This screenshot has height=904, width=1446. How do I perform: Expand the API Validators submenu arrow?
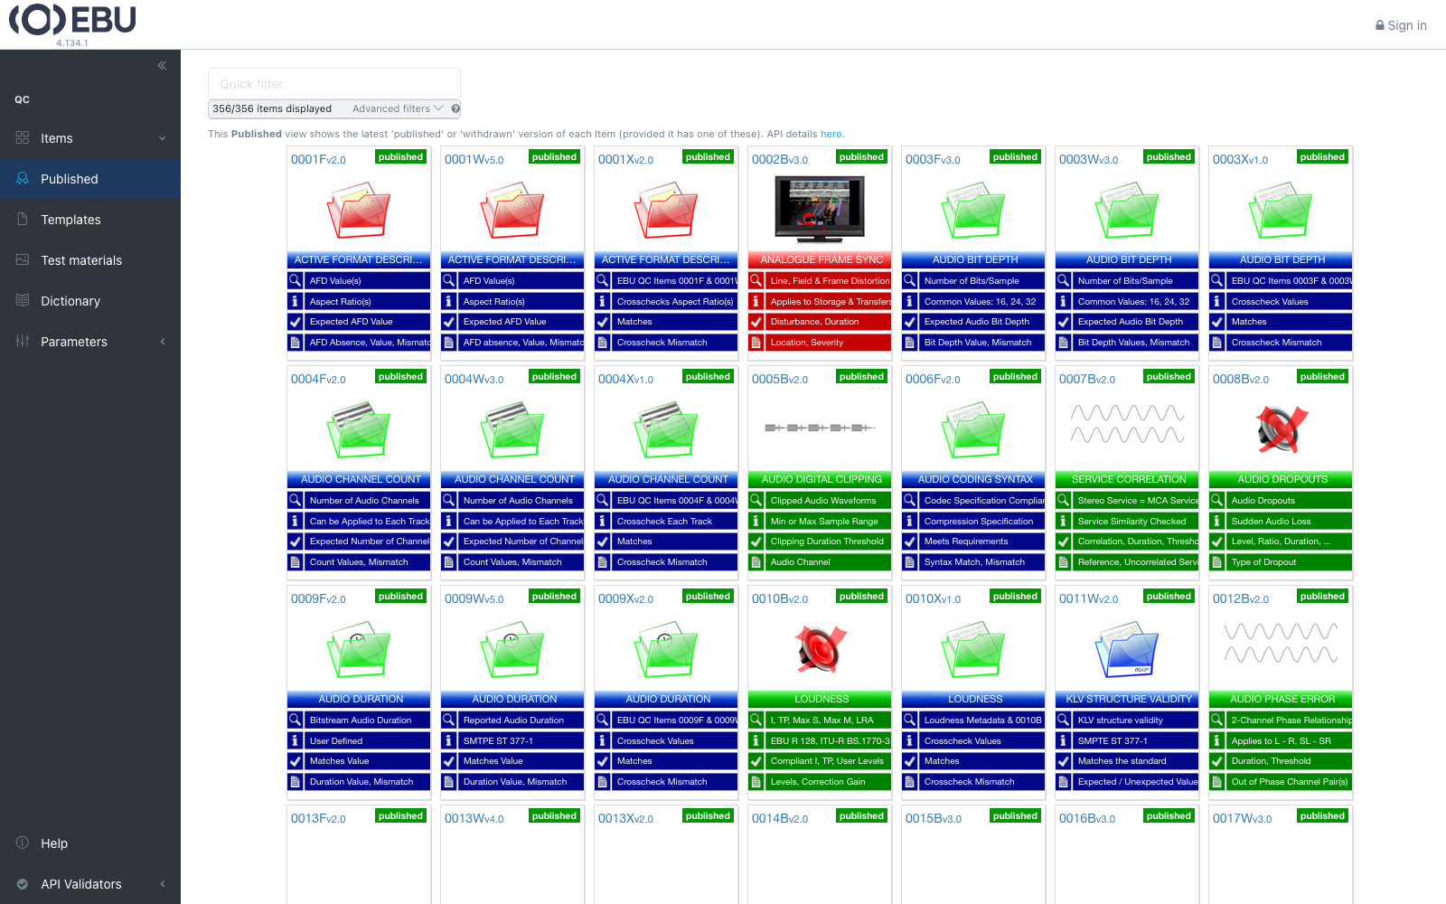pyautogui.click(x=163, y=884)
